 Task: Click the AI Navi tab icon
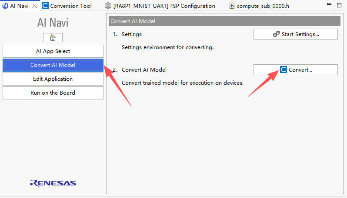[5, 6]
